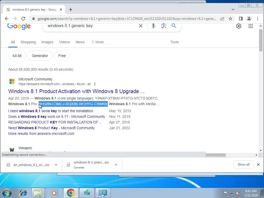264x198 pixels.
Task: Click the Microsoft Community favicon
Action: point(12,81)
